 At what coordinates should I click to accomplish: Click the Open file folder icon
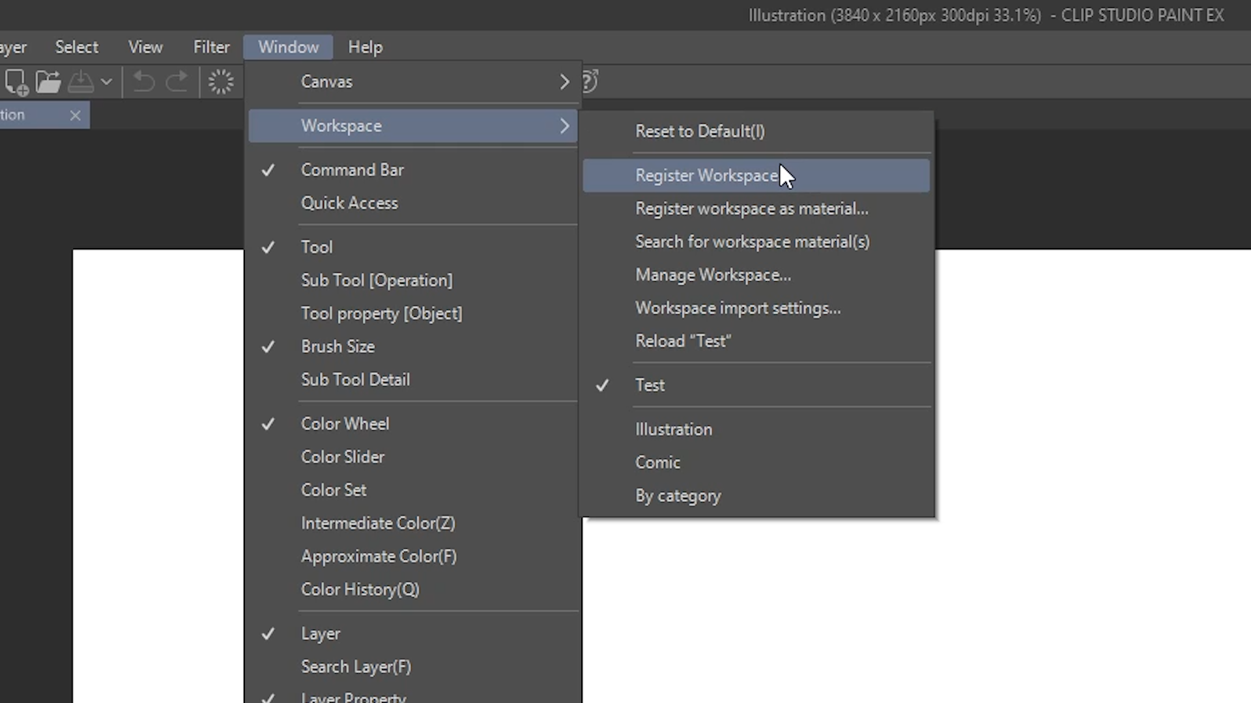pyautogui.click(x=48, y=83)
